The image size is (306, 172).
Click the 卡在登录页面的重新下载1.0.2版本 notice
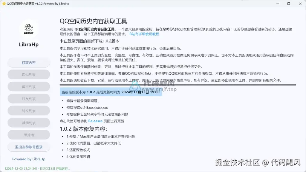click(89, 41)
